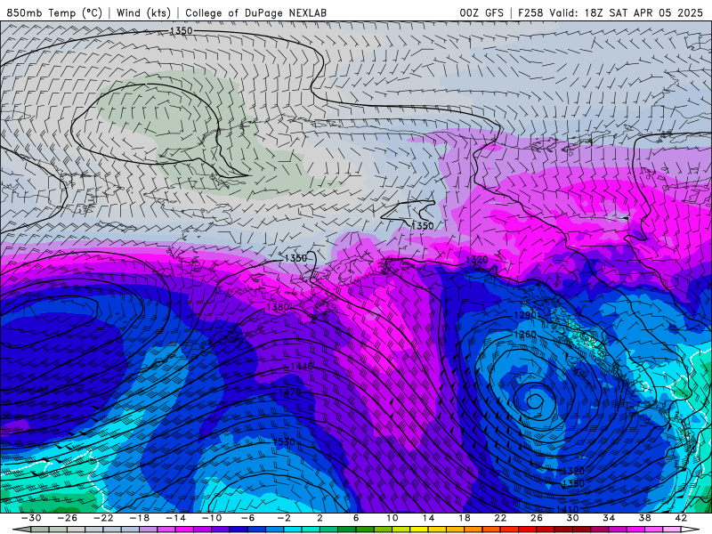This screenshot has height=534, width=712.
Task: Click the 42 degree colorbar label
Action: point(681,518)
